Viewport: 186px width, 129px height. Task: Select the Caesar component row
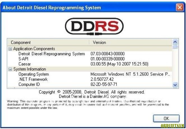coord(90,64)
